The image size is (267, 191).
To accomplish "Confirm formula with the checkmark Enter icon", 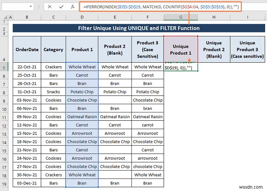I will point(61,7).
